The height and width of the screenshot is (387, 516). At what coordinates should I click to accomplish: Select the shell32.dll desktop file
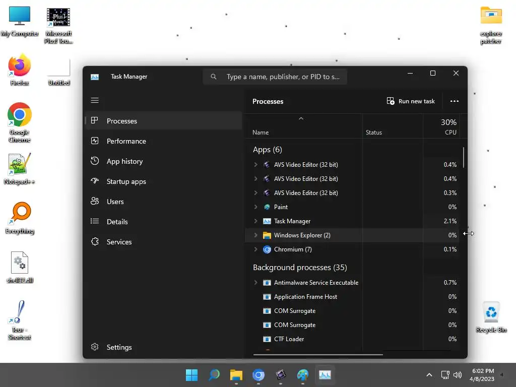point(20,267)
